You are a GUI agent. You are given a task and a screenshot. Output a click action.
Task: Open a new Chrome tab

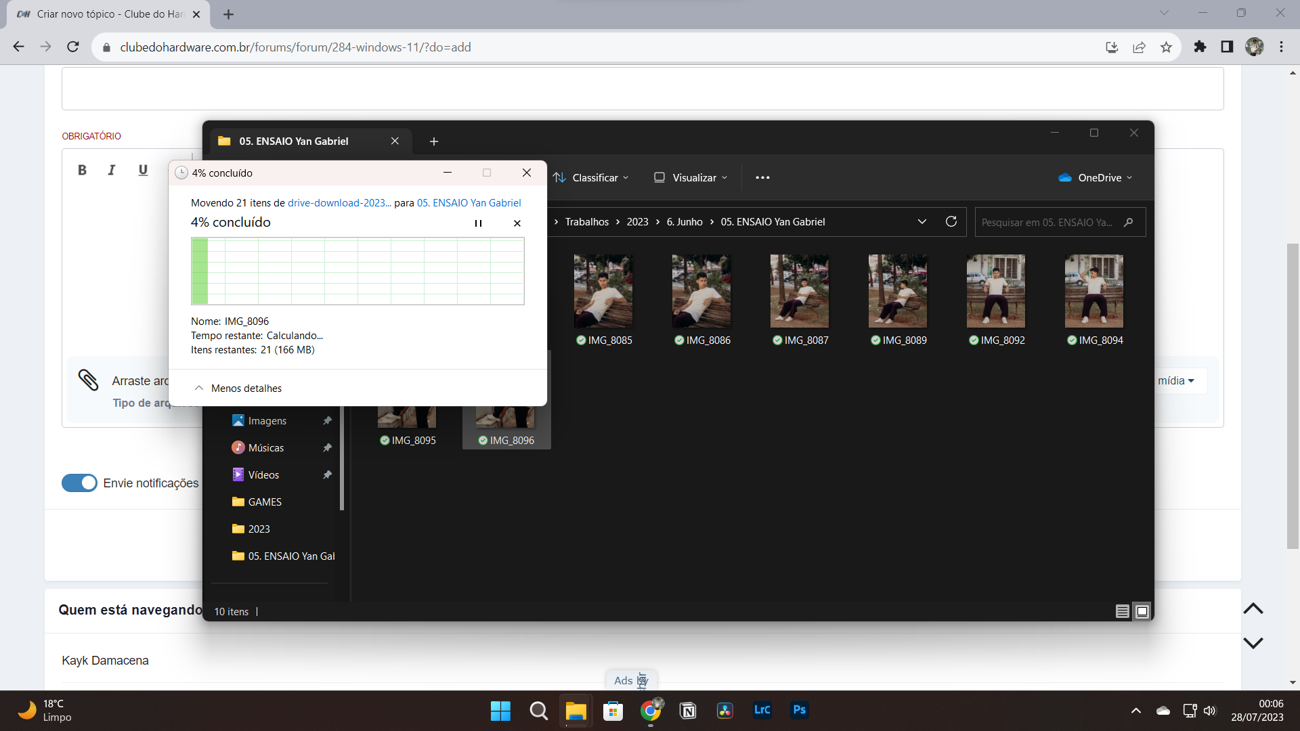click(x=229, y=14)
